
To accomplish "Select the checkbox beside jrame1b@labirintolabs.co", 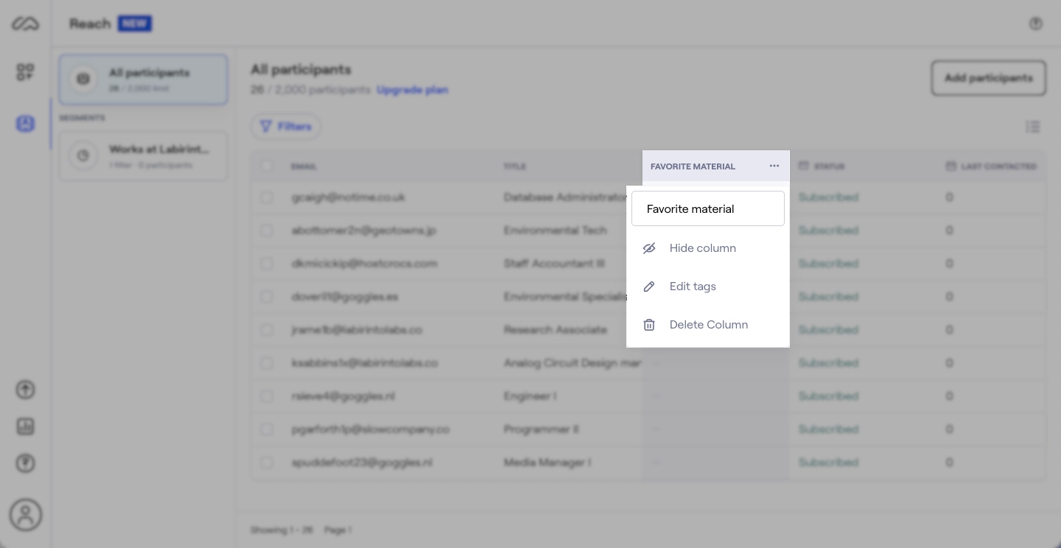I will [x=267, y=330].
